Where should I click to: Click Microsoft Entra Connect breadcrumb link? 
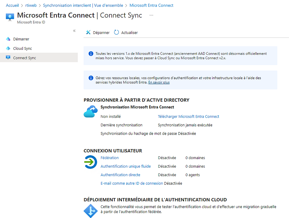(151, 5)
